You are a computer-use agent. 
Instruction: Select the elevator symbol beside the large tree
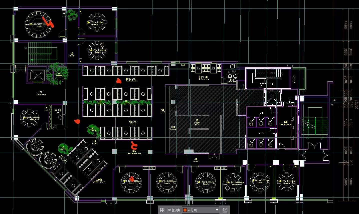[38, 75]
